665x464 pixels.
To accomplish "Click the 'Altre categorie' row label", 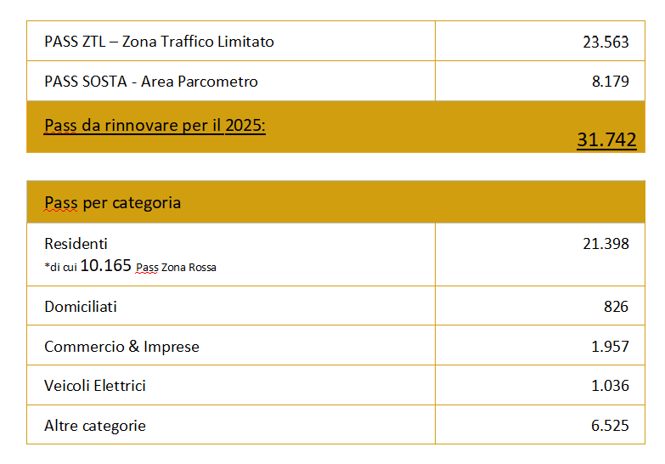I will [95, 426].
